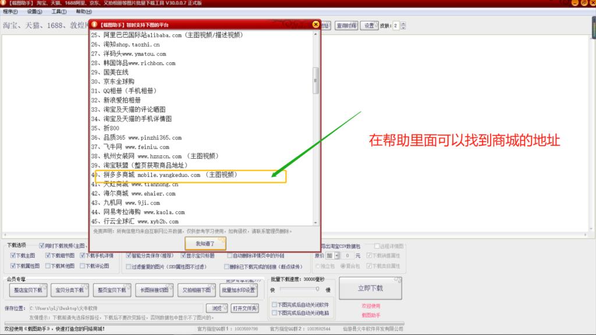Enable 下载其他图 checkbox

[48, 266]
